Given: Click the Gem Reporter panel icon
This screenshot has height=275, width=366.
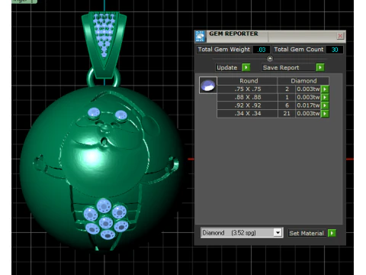Looking at the screenshot, I should click(x=201, y=36).
